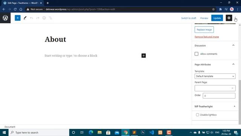Open Sublime Text from taskbar
The image size is (241, 136).
point(134,133)
